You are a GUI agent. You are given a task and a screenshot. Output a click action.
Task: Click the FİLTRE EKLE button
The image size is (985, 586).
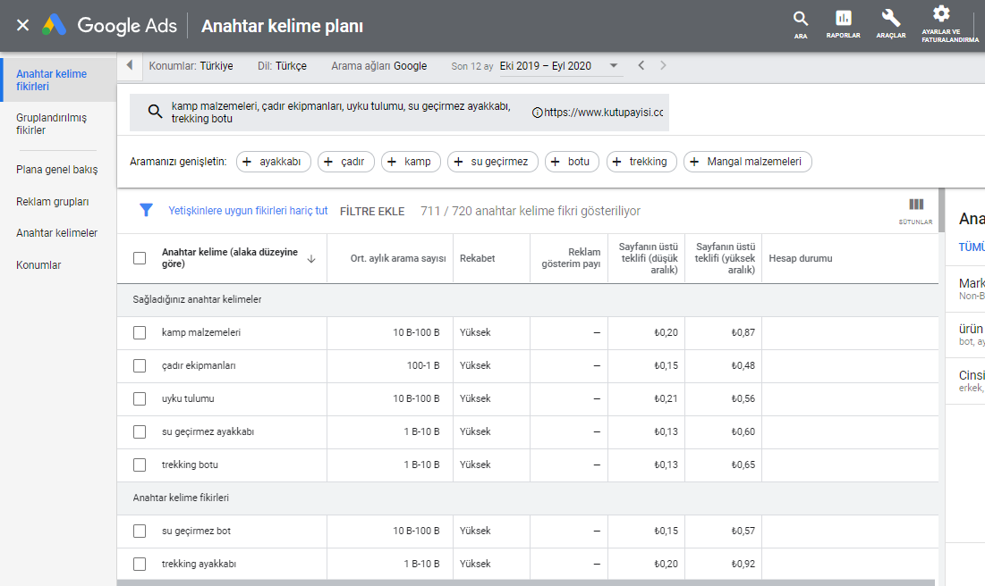click(372, 212)
